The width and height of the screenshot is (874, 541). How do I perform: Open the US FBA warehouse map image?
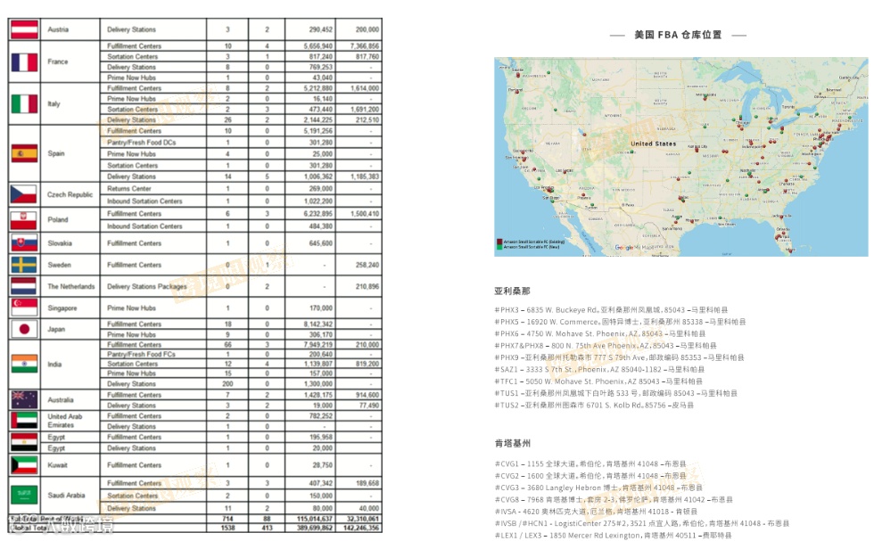point(680,157)
